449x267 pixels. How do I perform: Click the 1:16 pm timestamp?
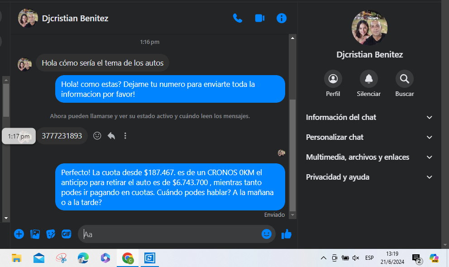click(149, 42)
